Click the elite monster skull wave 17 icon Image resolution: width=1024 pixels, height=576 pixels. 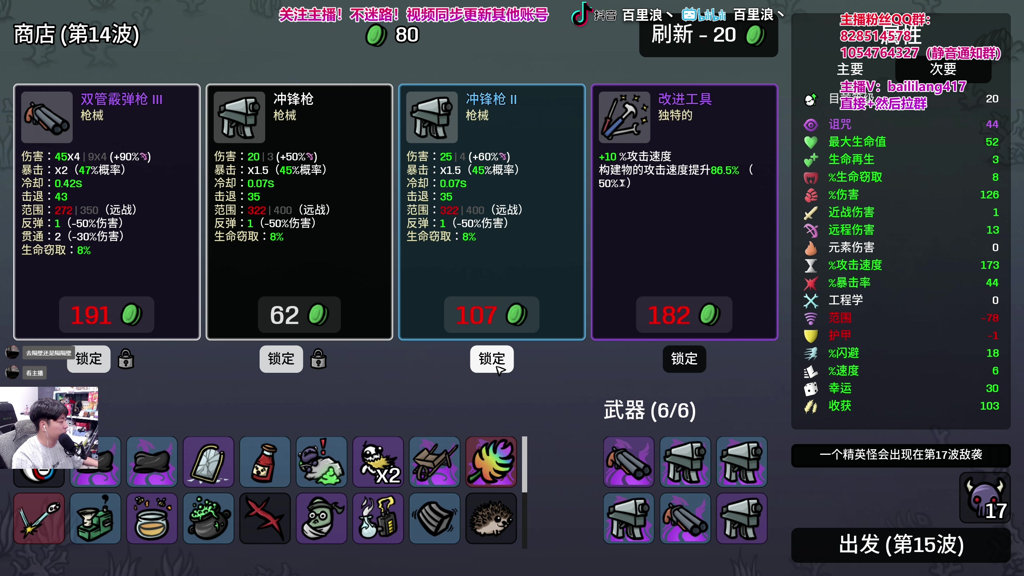[x=985, y=498]
